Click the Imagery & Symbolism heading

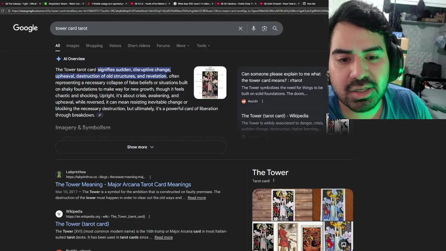(x=83, y=128)
